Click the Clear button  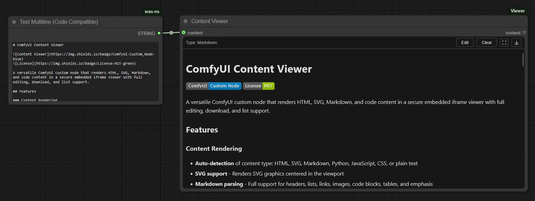point(487,43)
